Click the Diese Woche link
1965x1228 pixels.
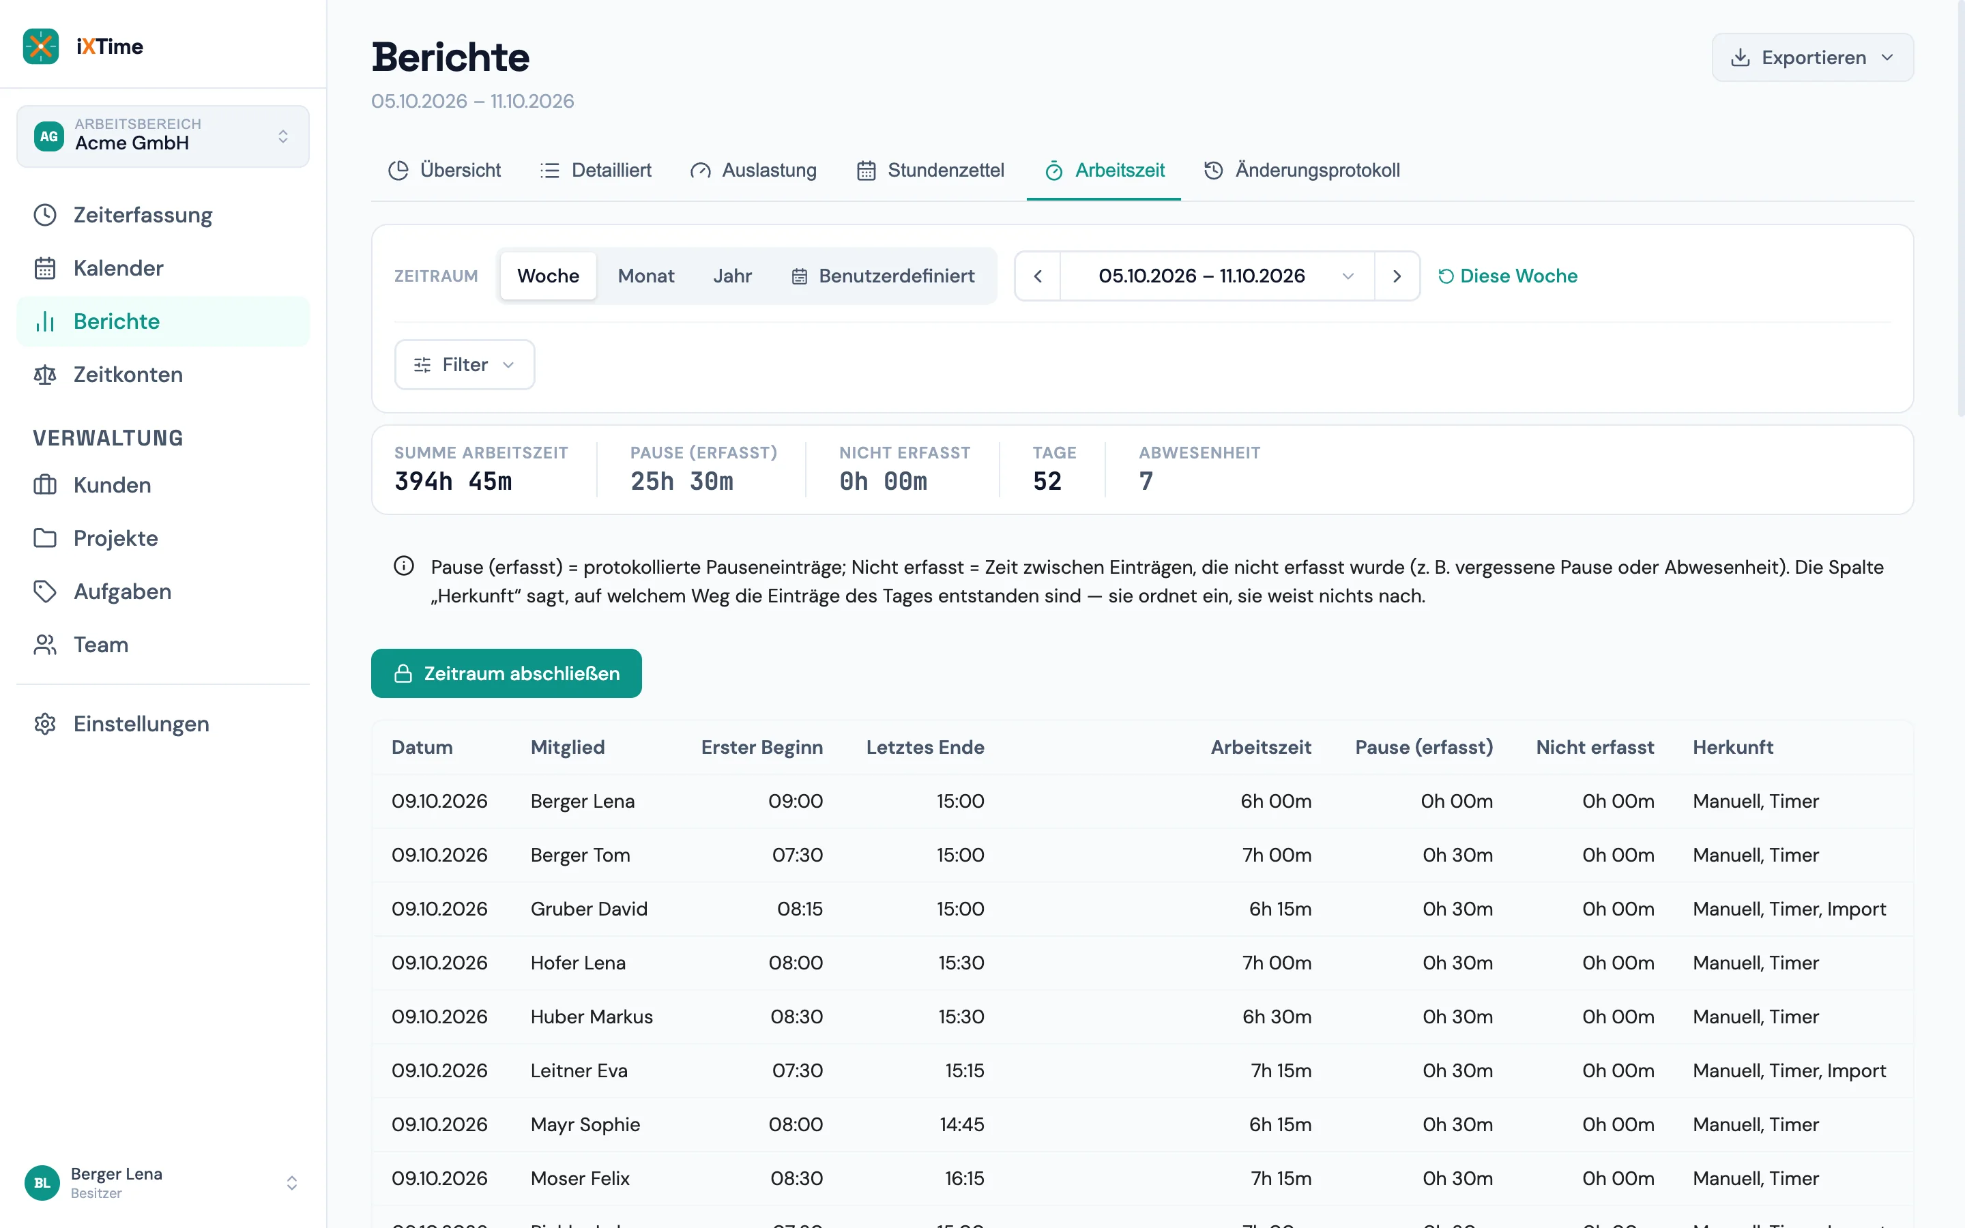(1508, 276)
